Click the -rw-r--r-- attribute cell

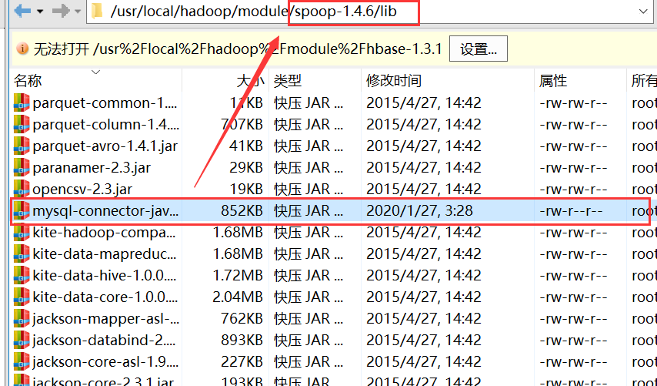[571, 210]
